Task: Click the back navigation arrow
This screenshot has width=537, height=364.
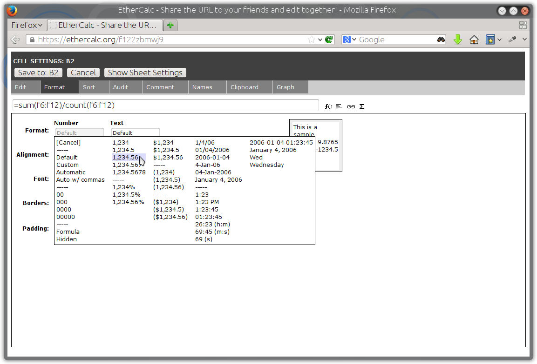Action: point(15,40)
